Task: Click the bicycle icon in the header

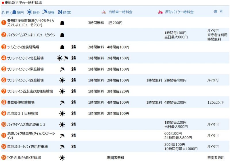Action: (x=104, y=12)
